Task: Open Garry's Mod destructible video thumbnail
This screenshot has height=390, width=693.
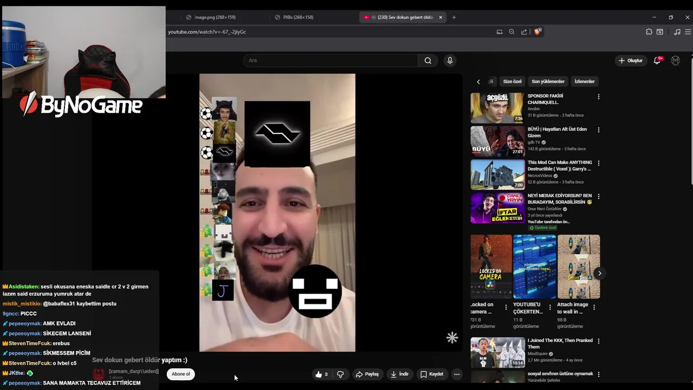Action: (x=498, y=174)
